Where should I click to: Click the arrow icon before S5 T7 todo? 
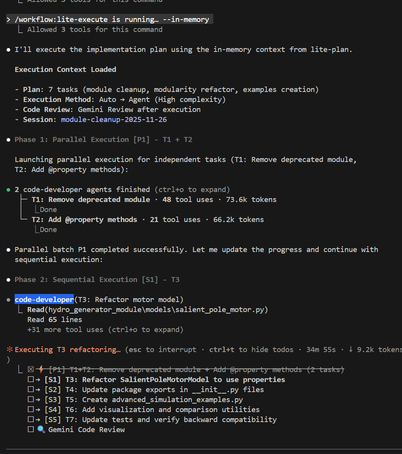[38, 419]
